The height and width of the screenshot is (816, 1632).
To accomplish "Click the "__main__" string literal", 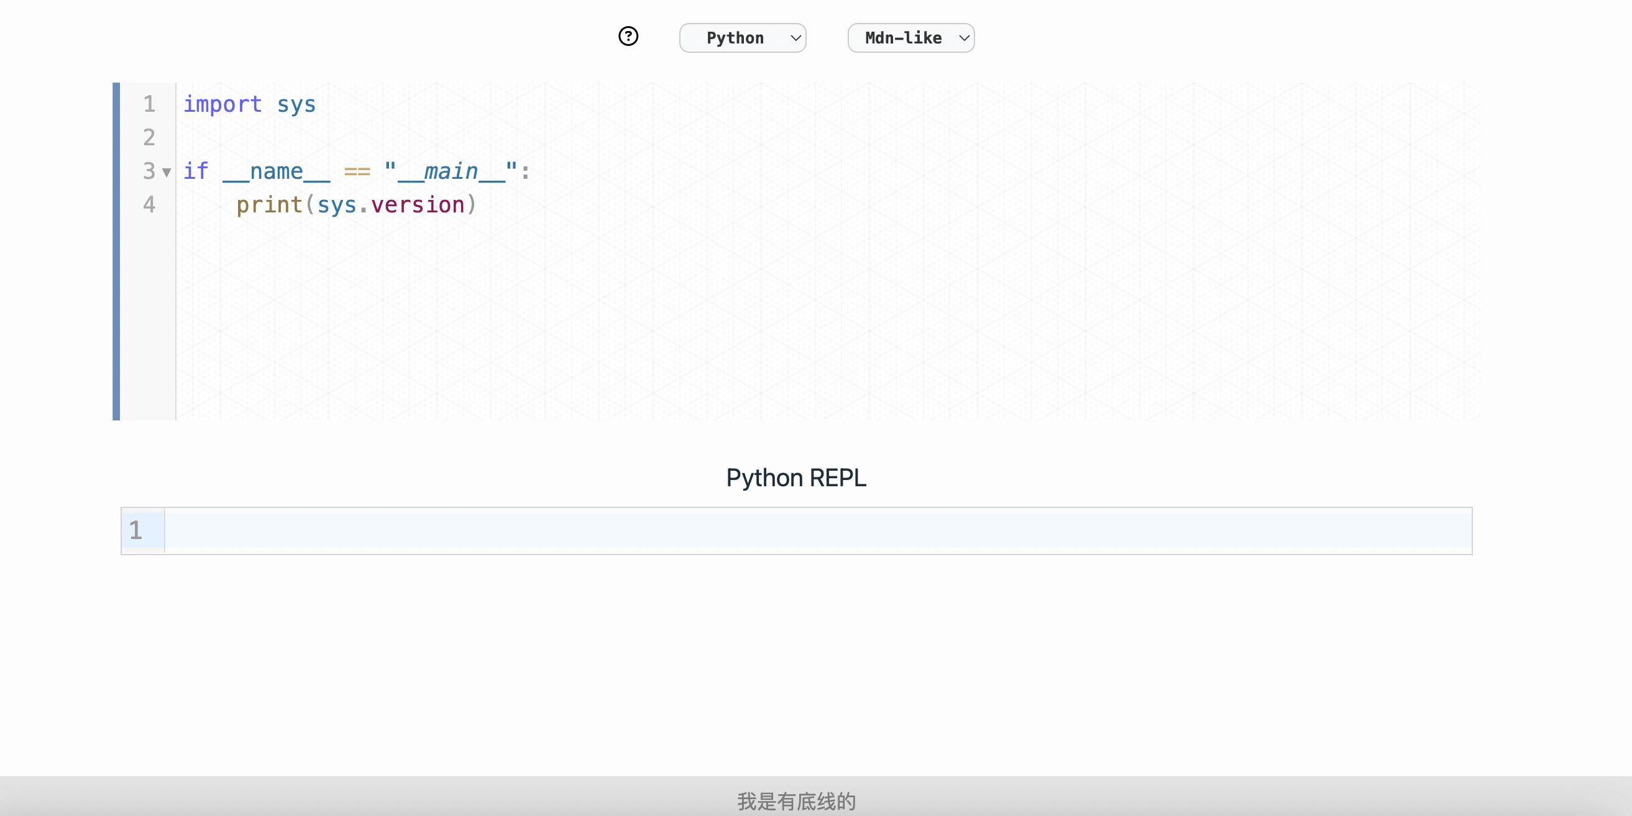I will [451, 171].
